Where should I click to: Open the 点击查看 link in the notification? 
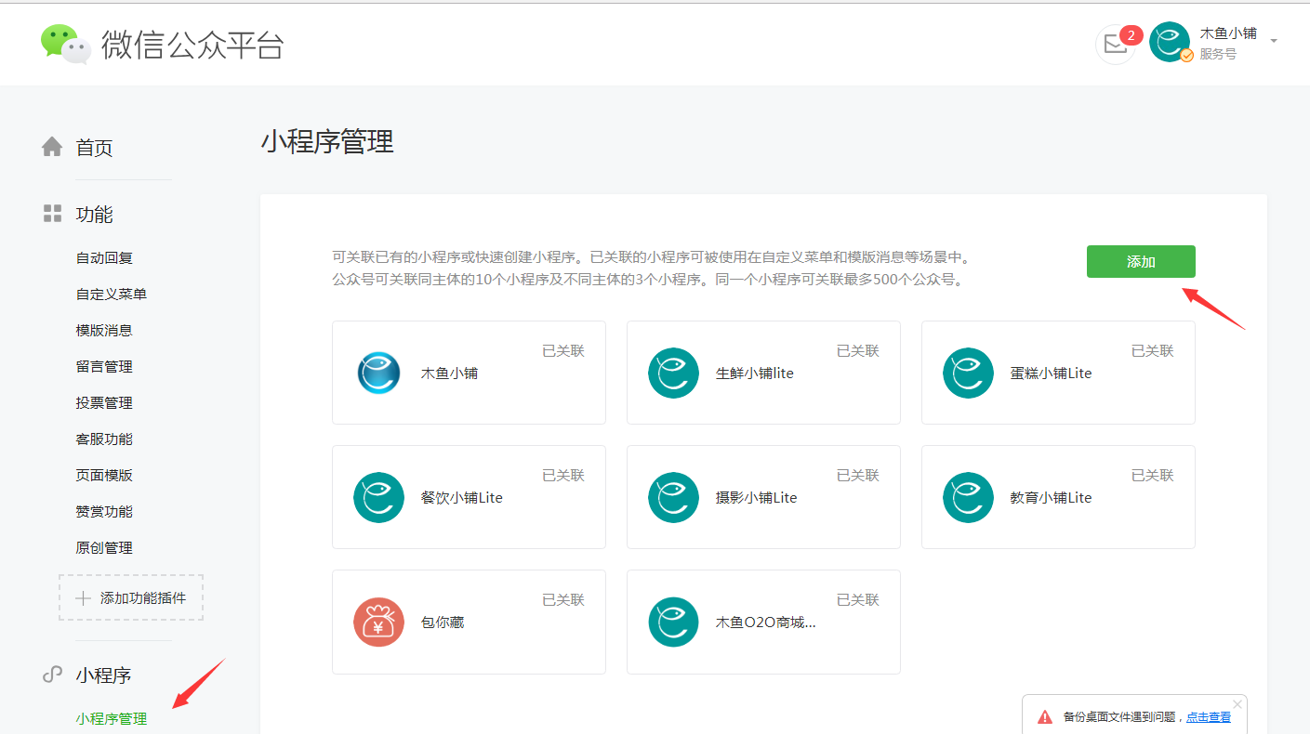pyautogui.click(x=1208, y=715)
